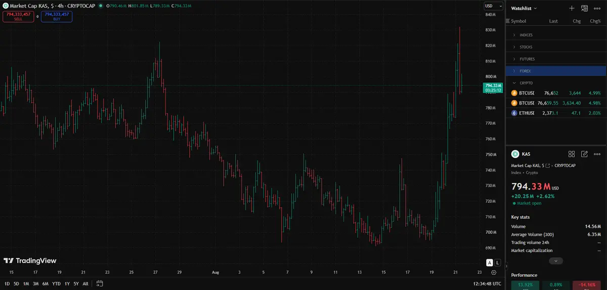Image resolution: width=607 pixels, height=290 pixels.
Task: Click the Average Volume (30D) label
Action: 533,234
